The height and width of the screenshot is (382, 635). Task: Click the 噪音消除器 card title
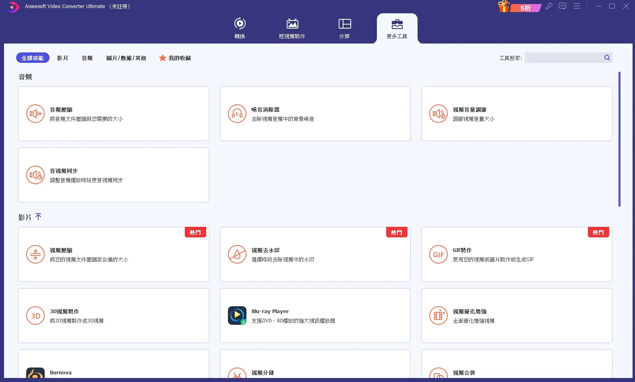pos(265,110)
